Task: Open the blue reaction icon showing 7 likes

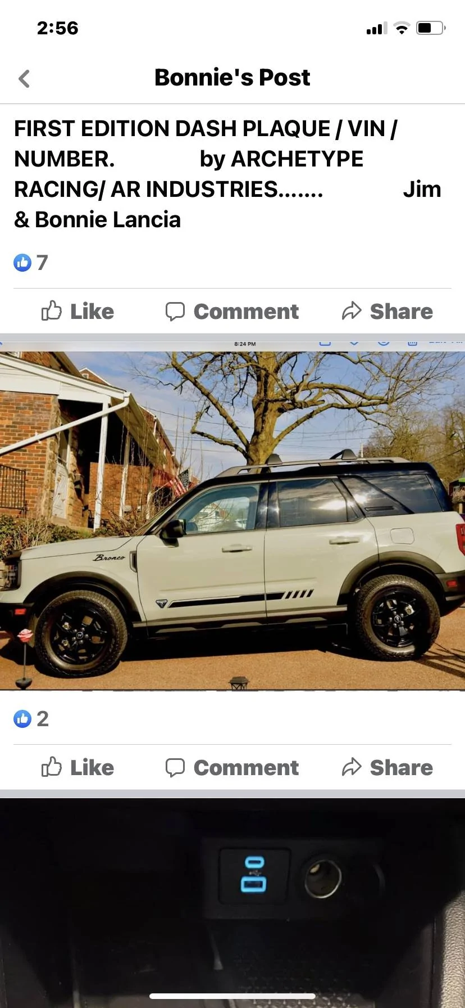Action: coord(22,263)
